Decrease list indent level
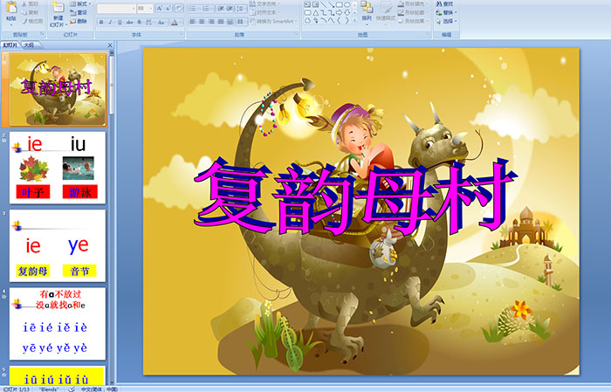Screen dimensions: 611x392 point(221,9)
